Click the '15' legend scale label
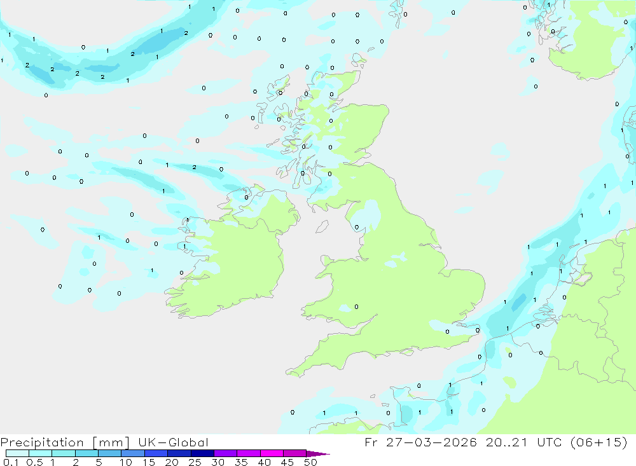The width and height of the screenshot is (636, 466). (x=149, y=462)
